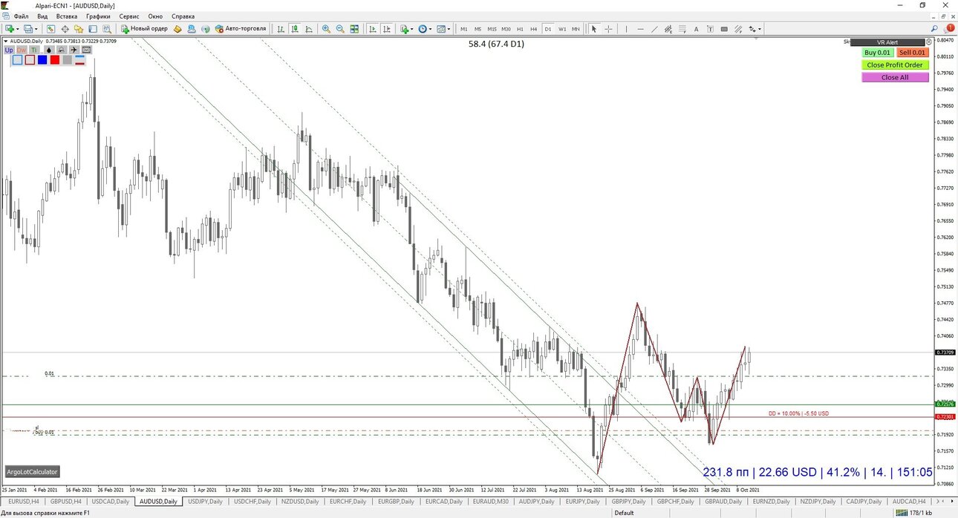Click the Buy 0.01 button
The image size is (958, 518).
tap(878, 53)
